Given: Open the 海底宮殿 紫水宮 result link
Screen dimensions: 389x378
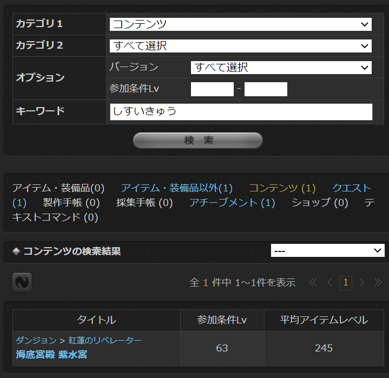Looking at the screenshot, I should point(51,354).
